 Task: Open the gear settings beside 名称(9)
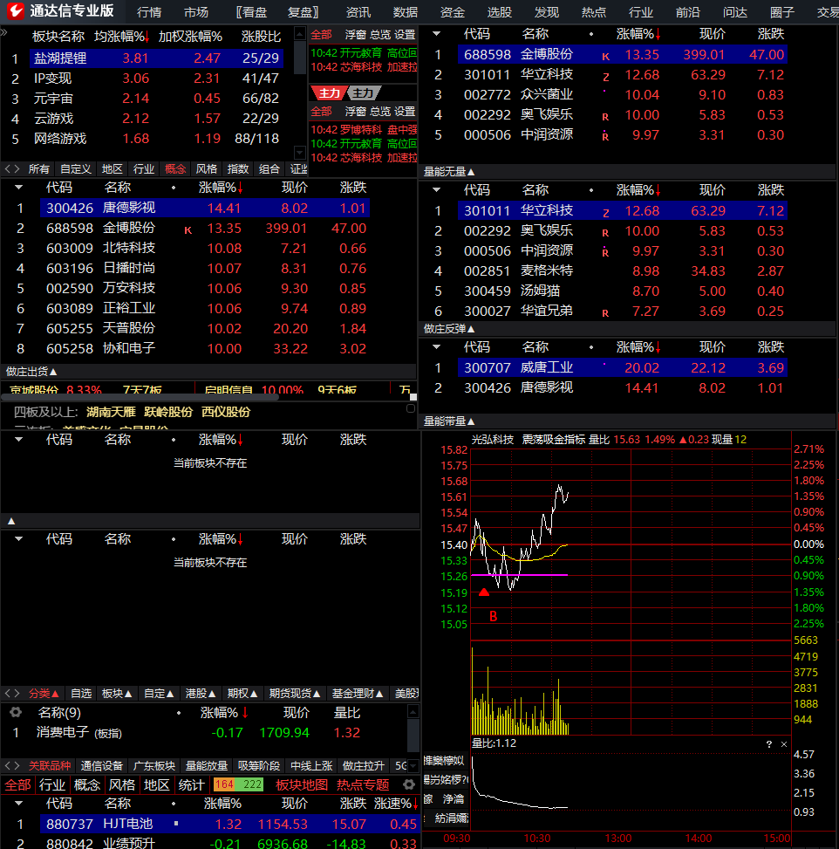pos(16,713)
